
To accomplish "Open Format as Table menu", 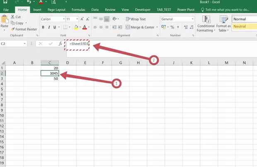I will pos(223,24).
